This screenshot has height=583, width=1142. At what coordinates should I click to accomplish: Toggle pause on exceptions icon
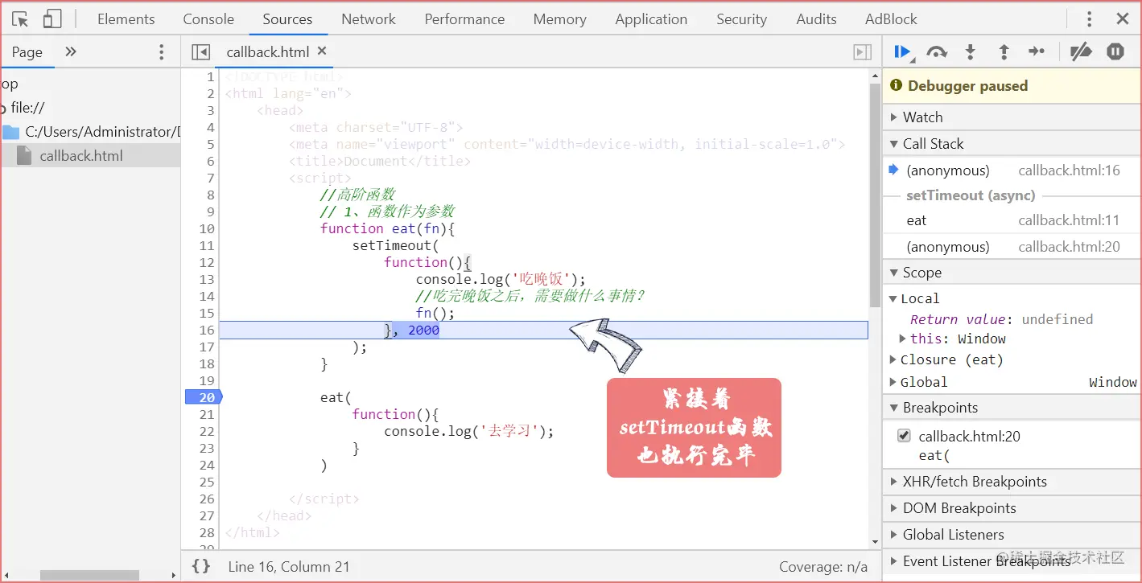[x=1115, y=52]
